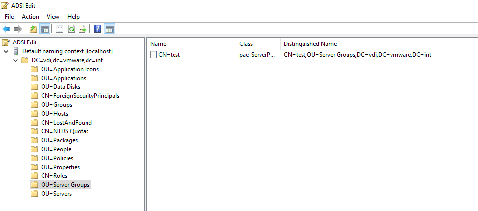Click the ADSI Edit root label in tree
478x211 pixels.
(25, 42)
